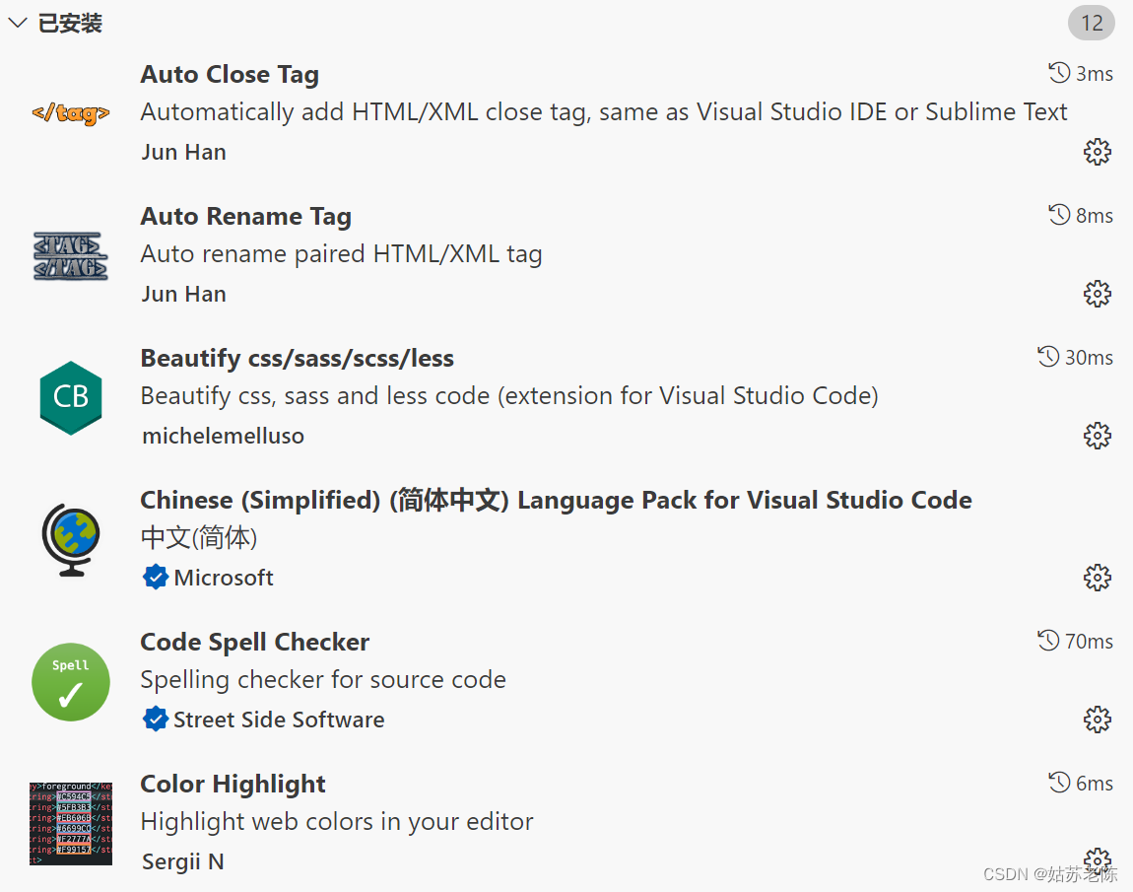Open manage gear for Chinese Language Pack
The width and height of the screenshot is (1133, 892).
tap(1097, 578)
